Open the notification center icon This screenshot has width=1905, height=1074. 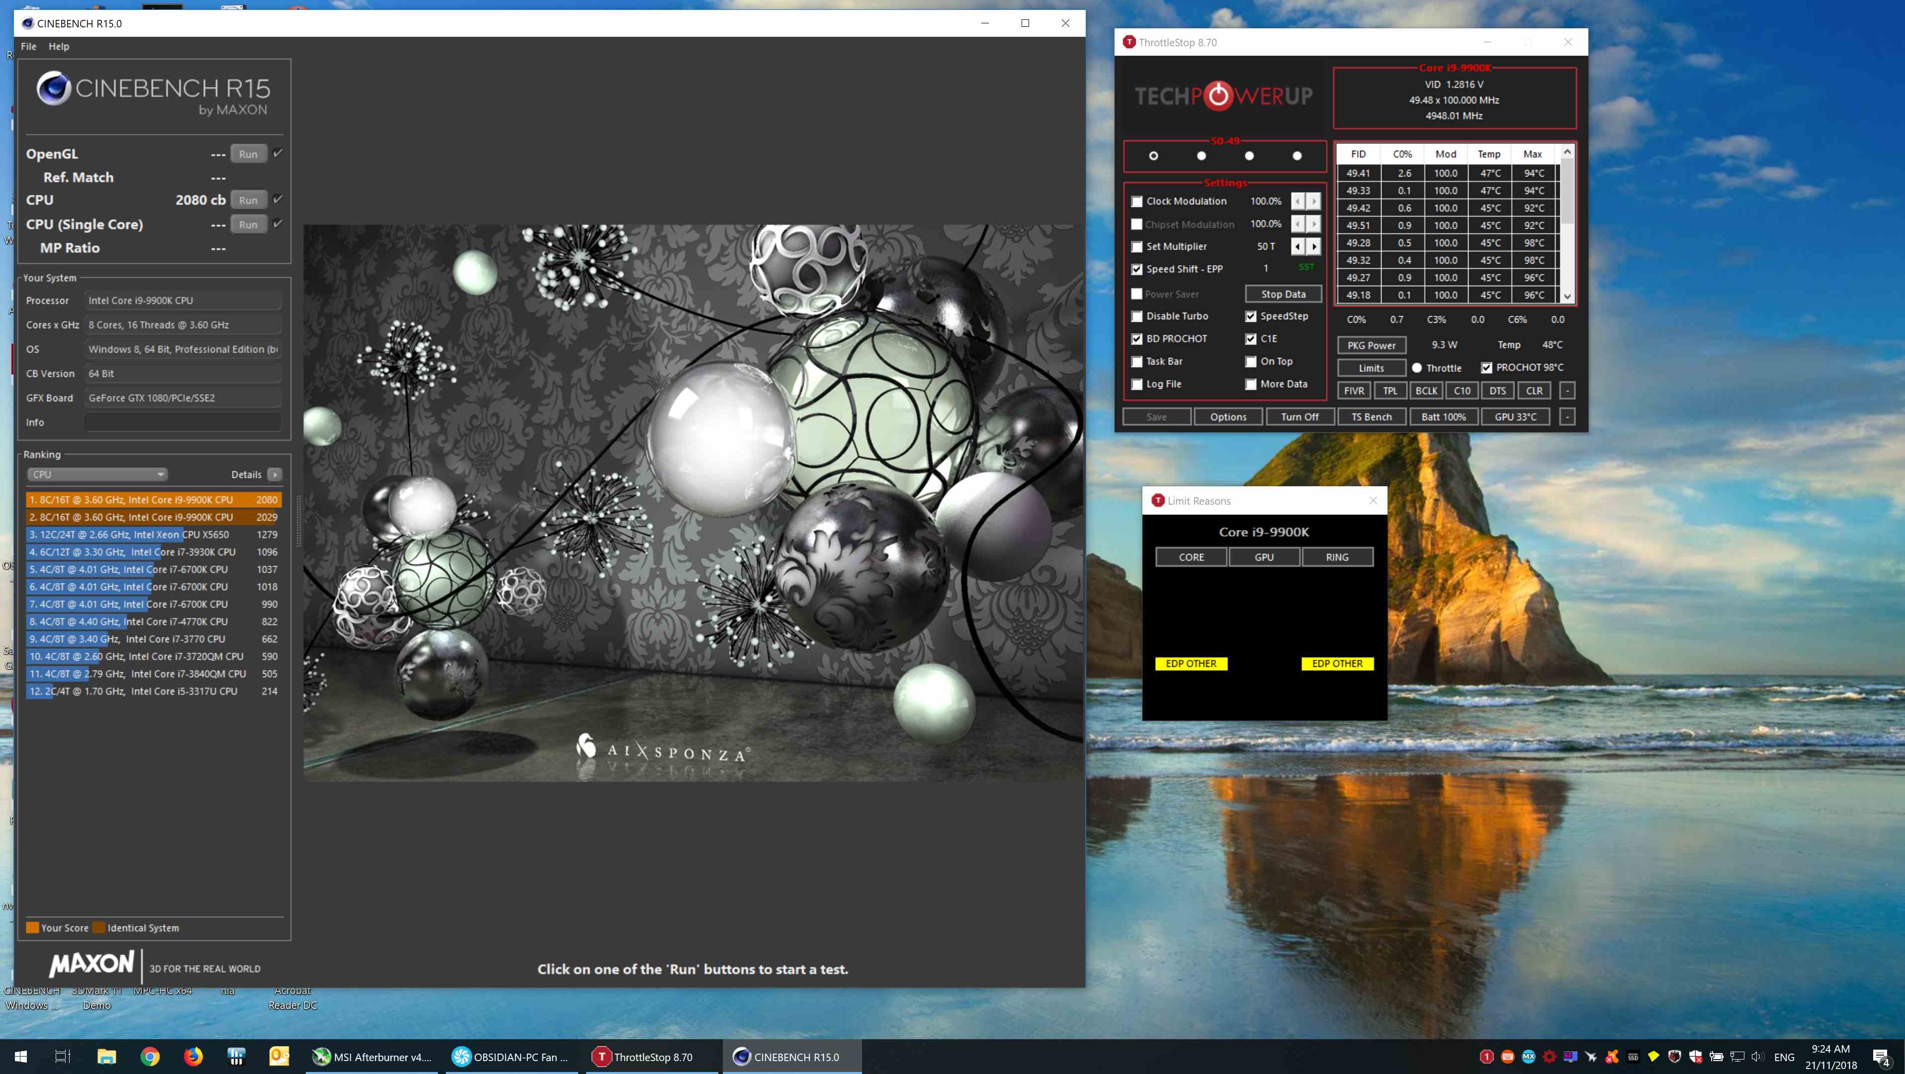(1881, 1057)
